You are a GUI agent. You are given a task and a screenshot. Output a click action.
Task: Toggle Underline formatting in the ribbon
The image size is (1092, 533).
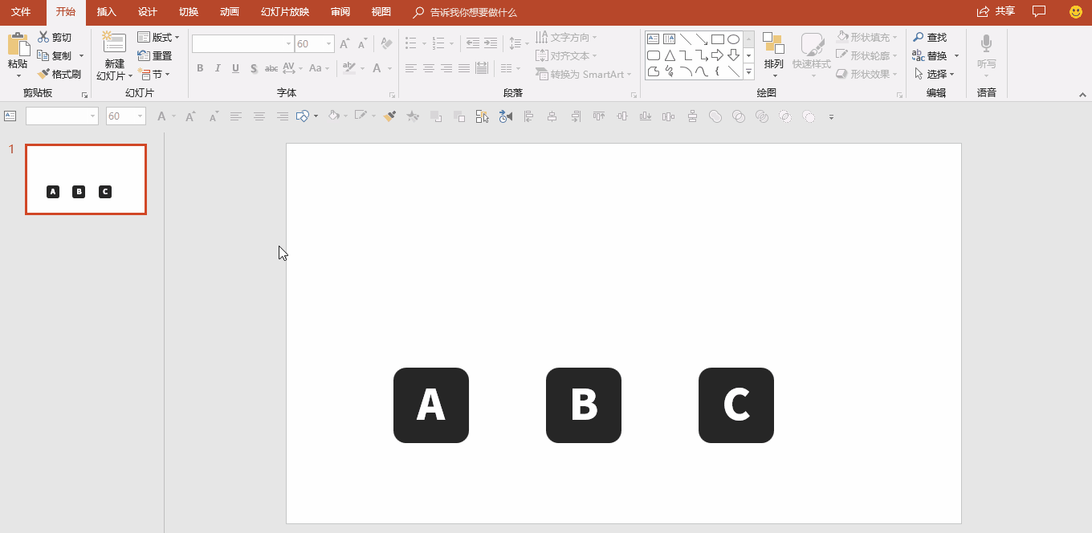pyautogui.click(x=235, y=68)
